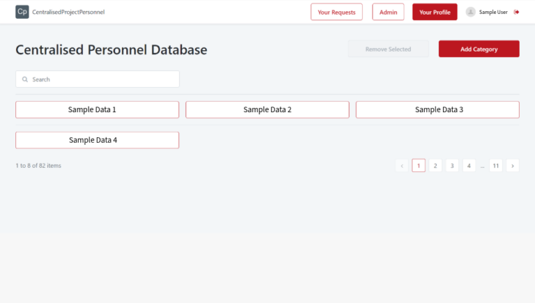
Task: Click the Centralised Personnel Database heading
Action: click(111, 49)
